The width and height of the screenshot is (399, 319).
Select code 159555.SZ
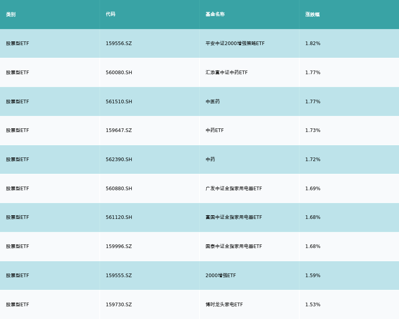click(x=119, y=276)
